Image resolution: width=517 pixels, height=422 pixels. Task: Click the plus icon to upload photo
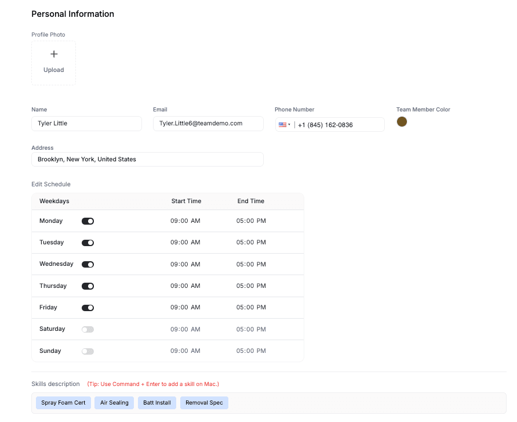[53, 55]
